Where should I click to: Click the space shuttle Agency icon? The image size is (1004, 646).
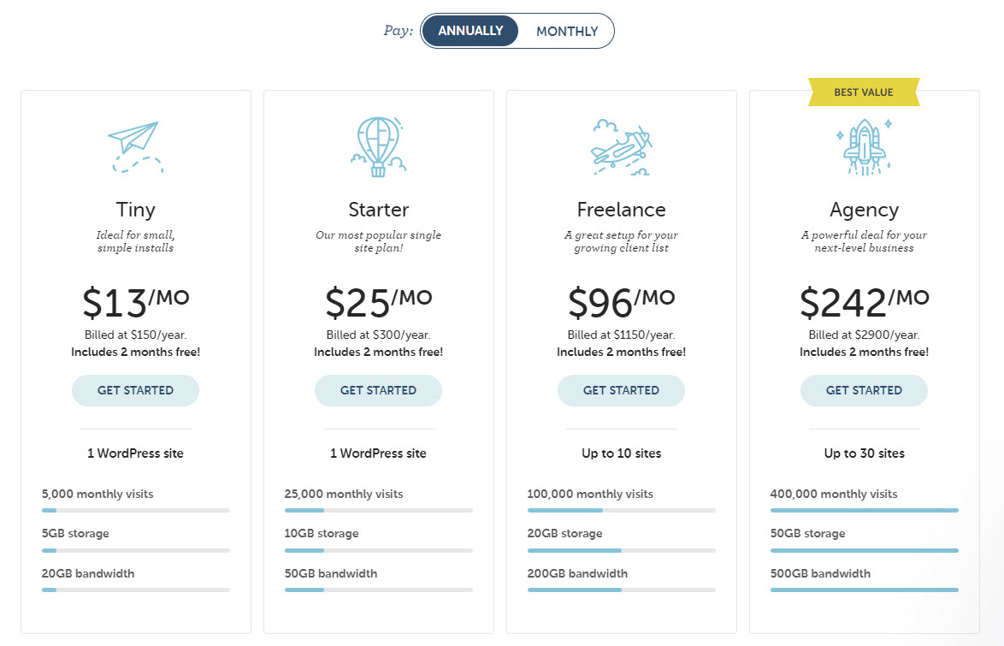(864, 147)
